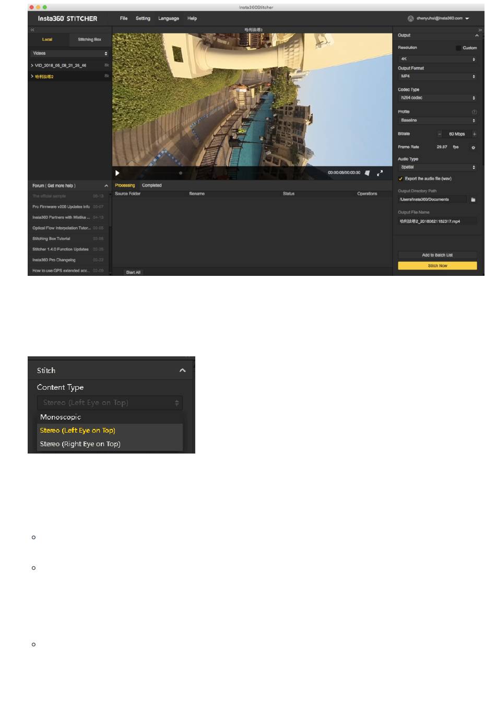Enable Custom resolution checkbox
Image resolution: width=496 pixels, height=720 pixels.
click(458, 48)
